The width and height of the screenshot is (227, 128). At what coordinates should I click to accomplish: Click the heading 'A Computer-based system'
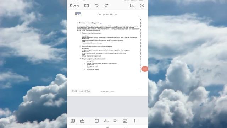[88, 23]
